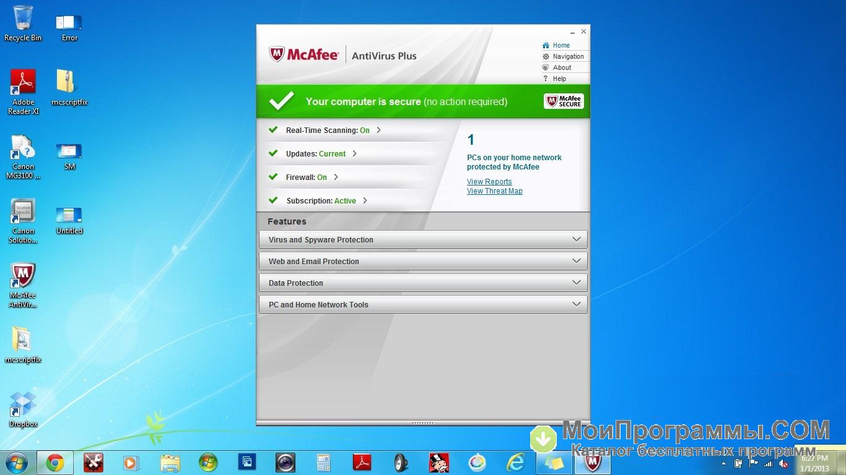
Task: Open Internet Explorer from the taskbar
Action: 515,462
